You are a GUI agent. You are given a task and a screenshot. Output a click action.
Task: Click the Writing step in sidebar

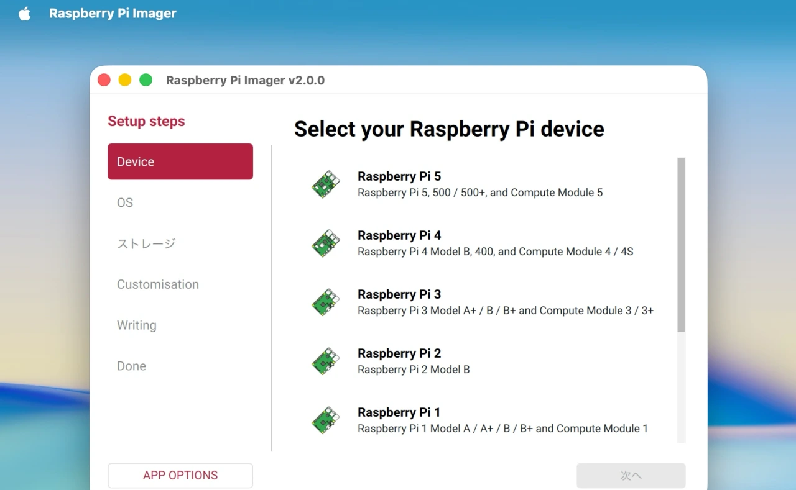pos(136,325)
